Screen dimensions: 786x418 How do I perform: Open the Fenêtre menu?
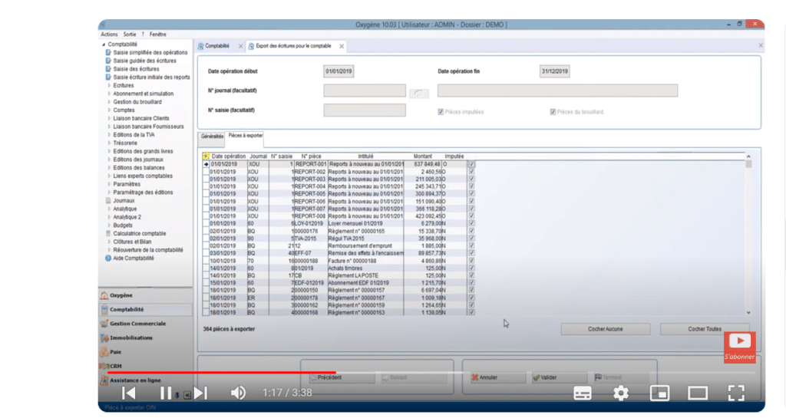click(x=157, y=35)
